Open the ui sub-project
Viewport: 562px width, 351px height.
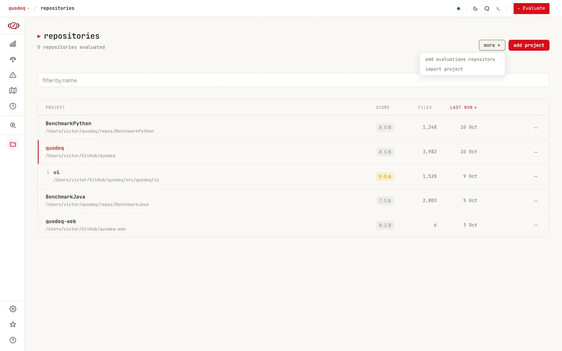[293, 176]
